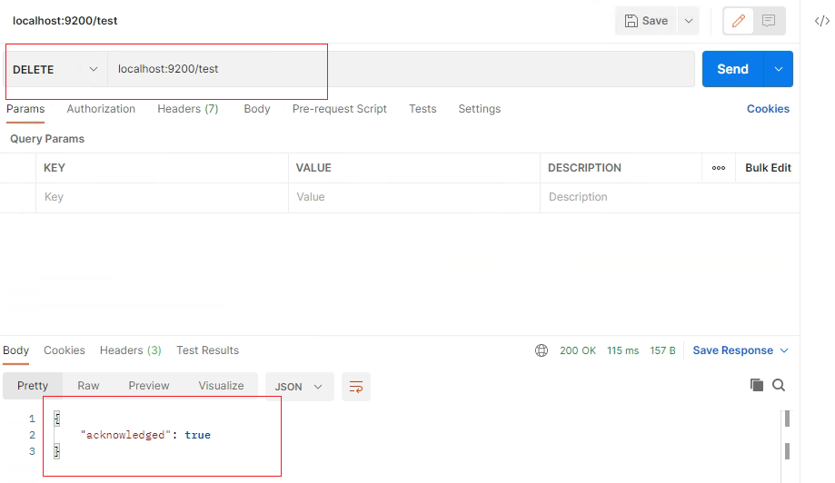Open the Test Results tab
835x483 pixels.
point(208,350)
